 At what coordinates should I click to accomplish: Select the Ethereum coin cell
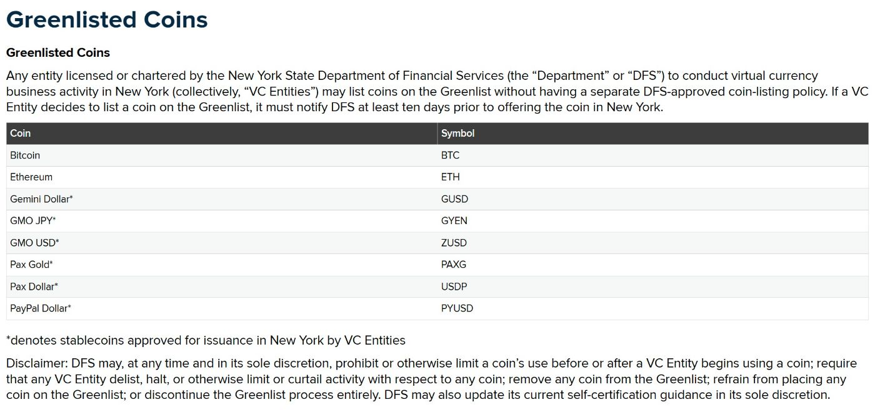[31, 177]
